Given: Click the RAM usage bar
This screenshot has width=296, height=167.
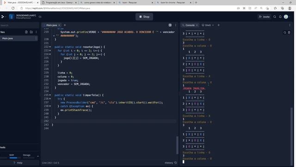Looking at the screenshot, I should point(15,158).
